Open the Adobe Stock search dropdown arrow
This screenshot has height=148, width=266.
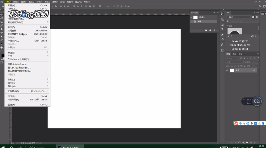257,21
